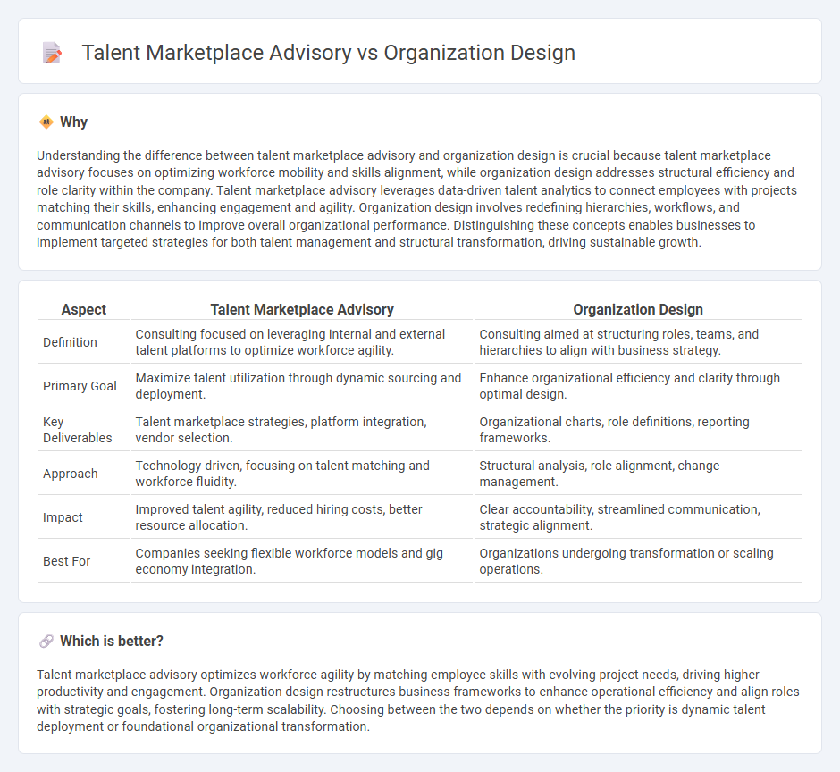Click the Aspect column header
This screenshot has width=840, height=772.
[83, 309]
